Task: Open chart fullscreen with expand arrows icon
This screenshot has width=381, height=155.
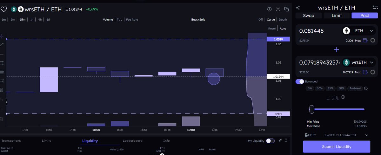Action: tap(278, 9)
